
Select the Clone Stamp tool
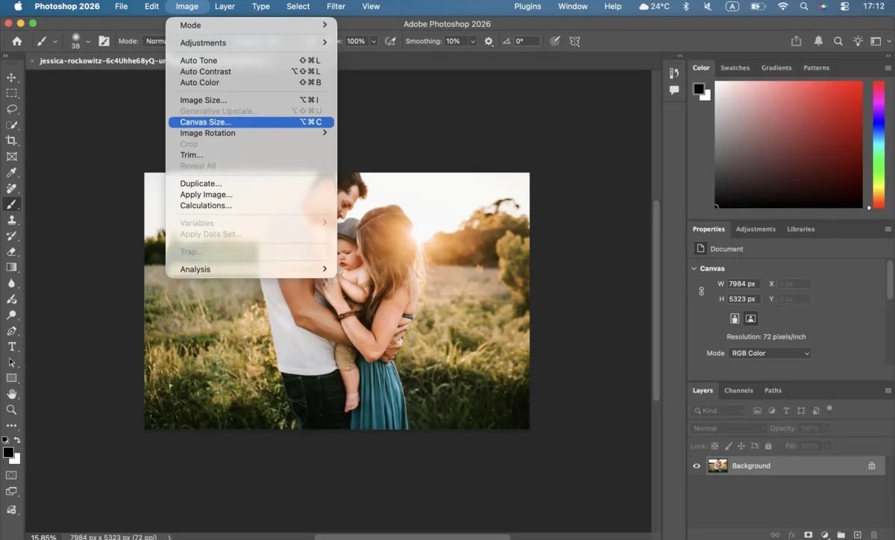(x=11, y=220)
